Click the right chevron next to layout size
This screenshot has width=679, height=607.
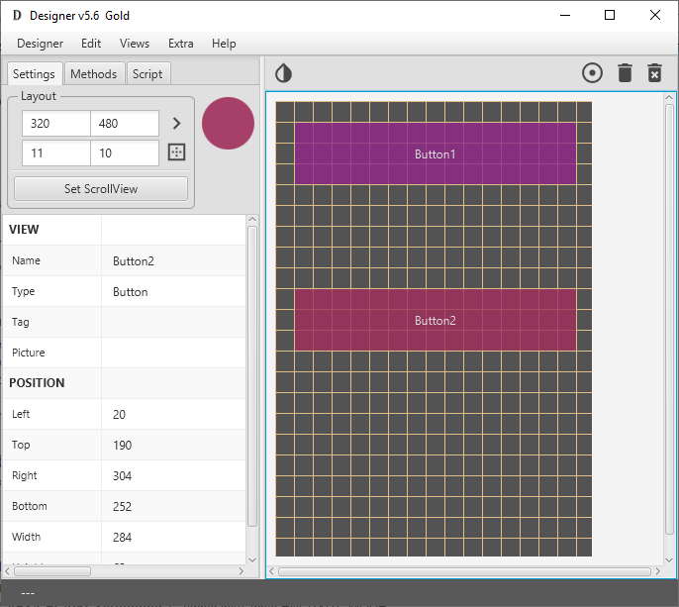(177, 124)
